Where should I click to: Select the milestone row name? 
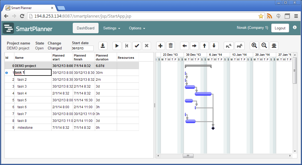pos(25,128)
